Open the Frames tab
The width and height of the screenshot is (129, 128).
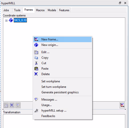point(29,10)
